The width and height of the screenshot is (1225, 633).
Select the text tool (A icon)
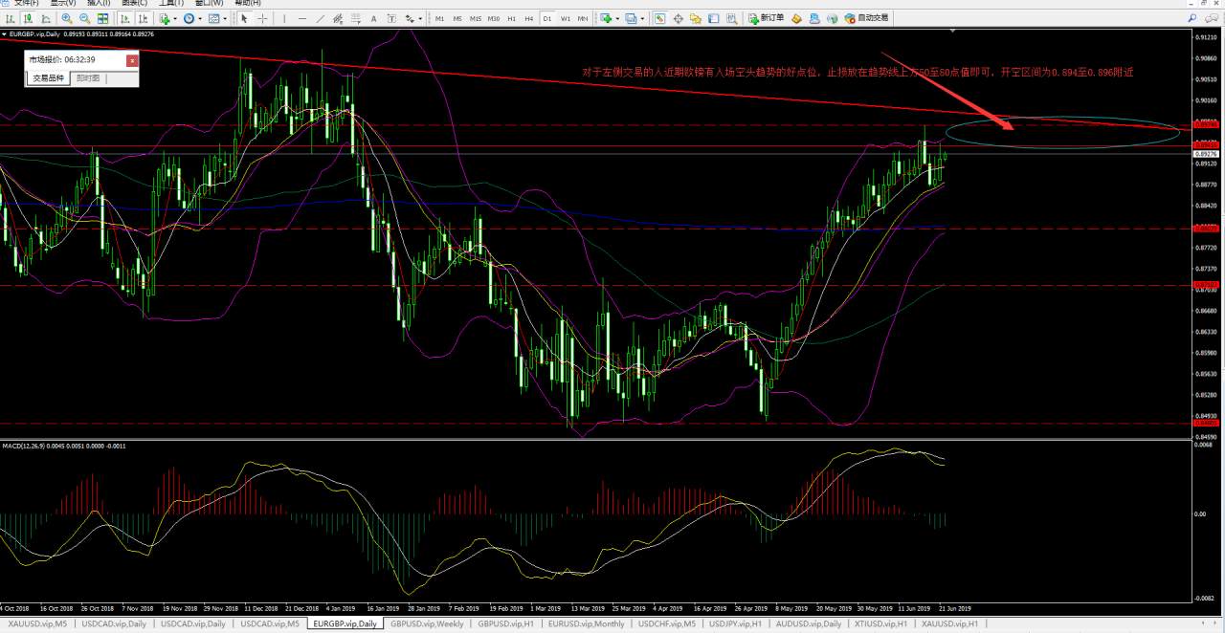point(373,18)
